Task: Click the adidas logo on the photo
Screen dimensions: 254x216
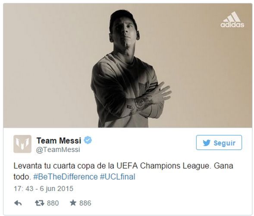Action: coord(232,19)
